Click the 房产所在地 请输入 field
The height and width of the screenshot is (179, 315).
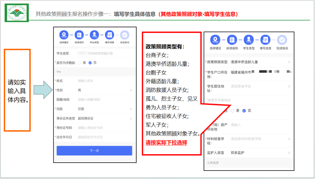tap(260, 125)
